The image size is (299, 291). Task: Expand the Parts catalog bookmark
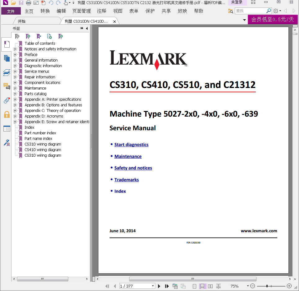point(15,94)
